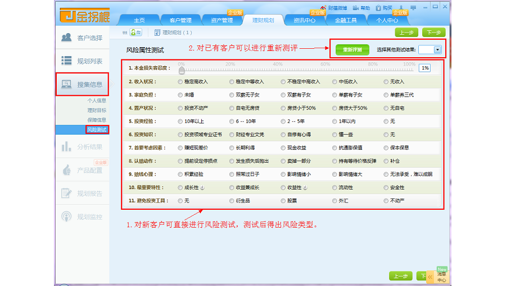Select 稳定高收入 radio for 收入状况
506x286 pixels.
[x=180, y=81]
